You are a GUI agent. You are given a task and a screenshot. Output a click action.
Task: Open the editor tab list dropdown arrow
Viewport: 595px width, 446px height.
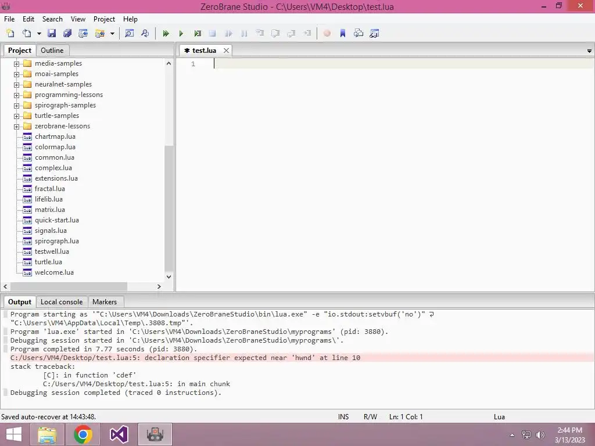(589, 51)
